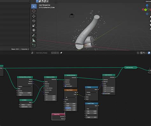151x126 pixels.
Task: Pick the Rotate tool in the viewport
Action: [34, 21]
